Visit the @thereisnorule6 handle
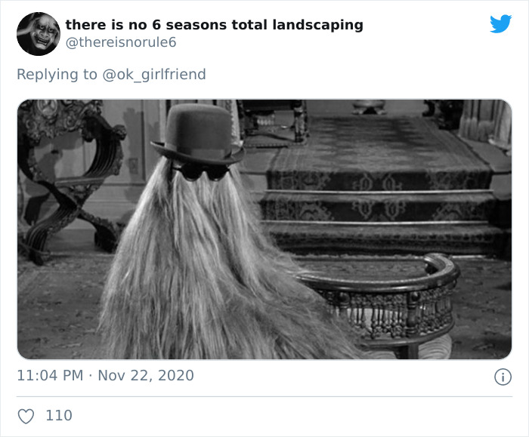 click(121, 42)
